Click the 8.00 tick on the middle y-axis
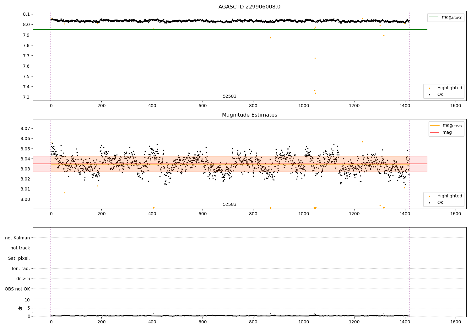This screenshot has width=471, height=329. click(x=25, y=199)
